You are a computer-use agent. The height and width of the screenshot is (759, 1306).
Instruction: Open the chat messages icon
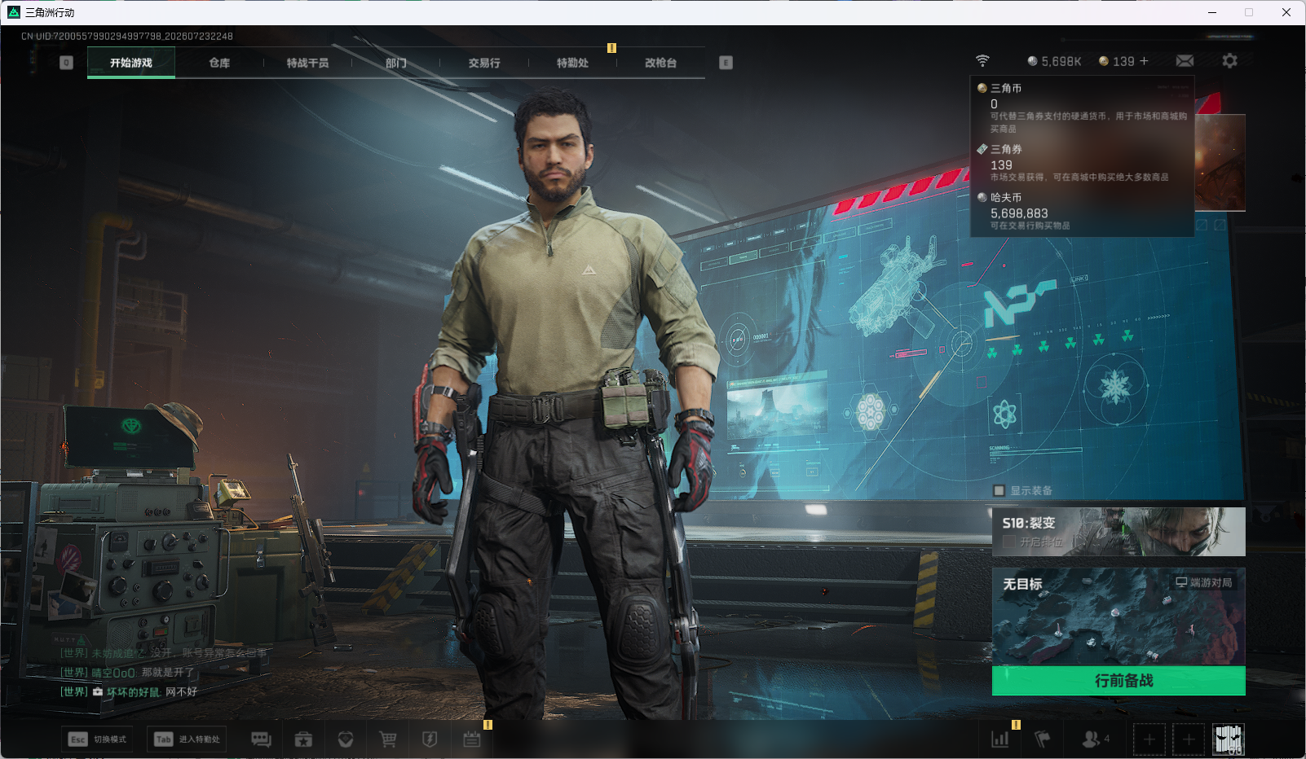(261, 739)
